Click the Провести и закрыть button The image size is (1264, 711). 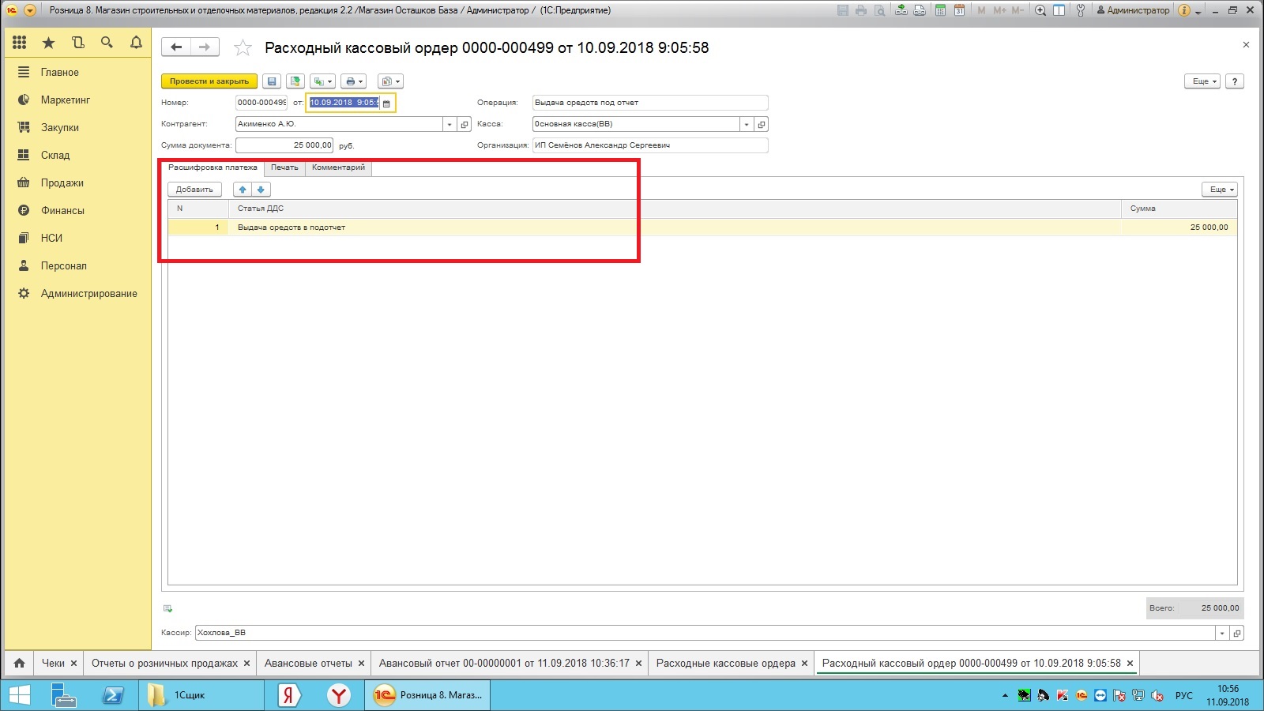pos(209,81)
